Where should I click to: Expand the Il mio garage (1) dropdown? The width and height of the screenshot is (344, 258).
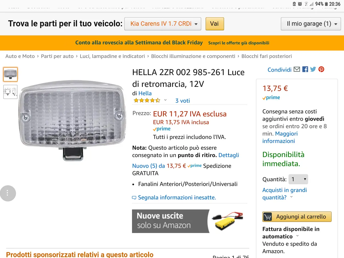coord(310,24)
